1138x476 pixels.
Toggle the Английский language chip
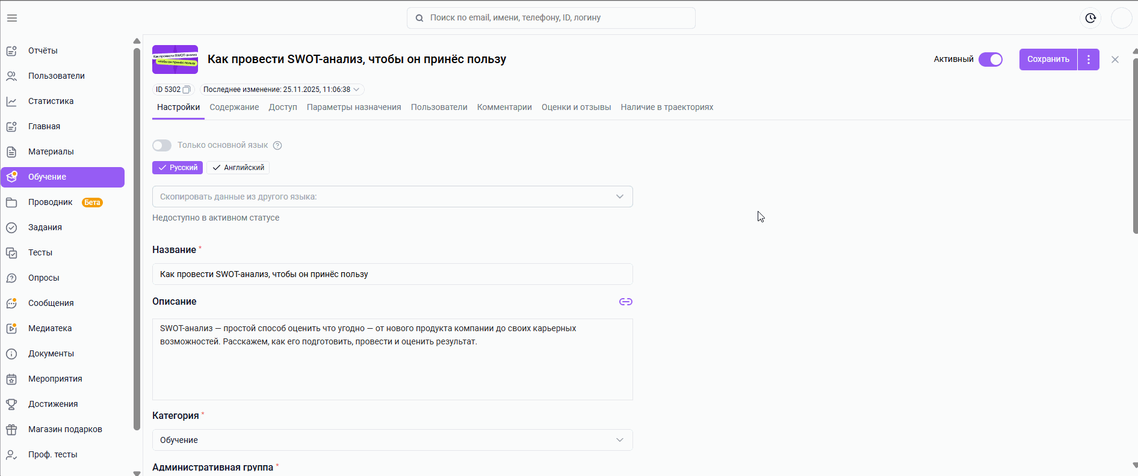click(x=238, y=168)
